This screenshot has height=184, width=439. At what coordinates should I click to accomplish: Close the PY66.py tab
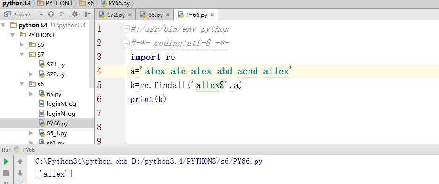pos(212,15)
